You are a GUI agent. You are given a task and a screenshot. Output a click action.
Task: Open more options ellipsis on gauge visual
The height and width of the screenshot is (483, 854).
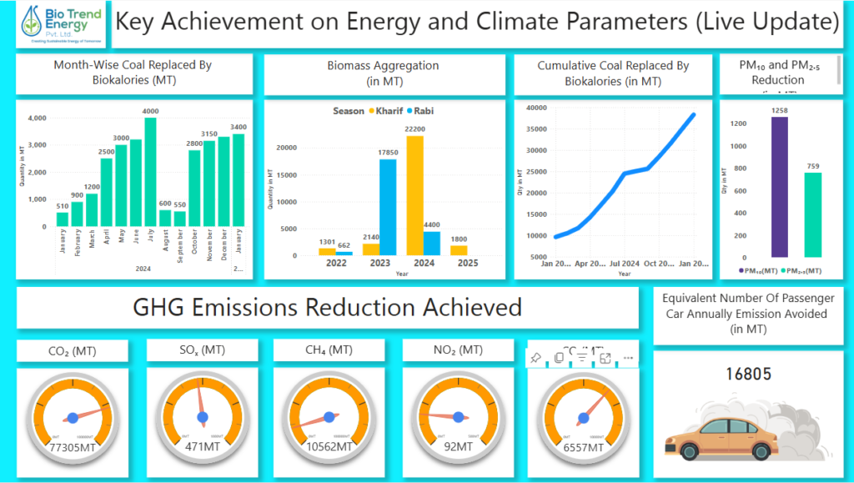(628, 357)
